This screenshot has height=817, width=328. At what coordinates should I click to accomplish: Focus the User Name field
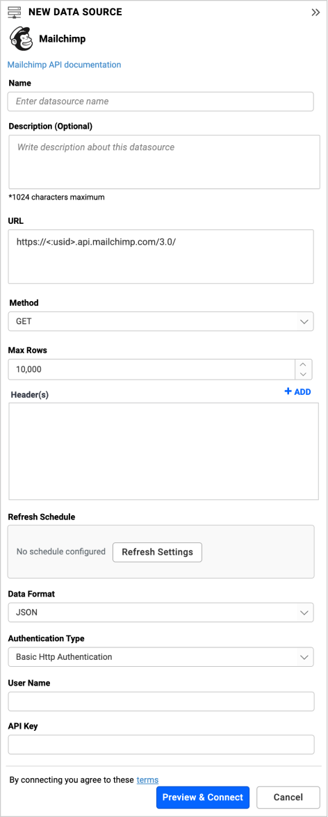point(161,702)
